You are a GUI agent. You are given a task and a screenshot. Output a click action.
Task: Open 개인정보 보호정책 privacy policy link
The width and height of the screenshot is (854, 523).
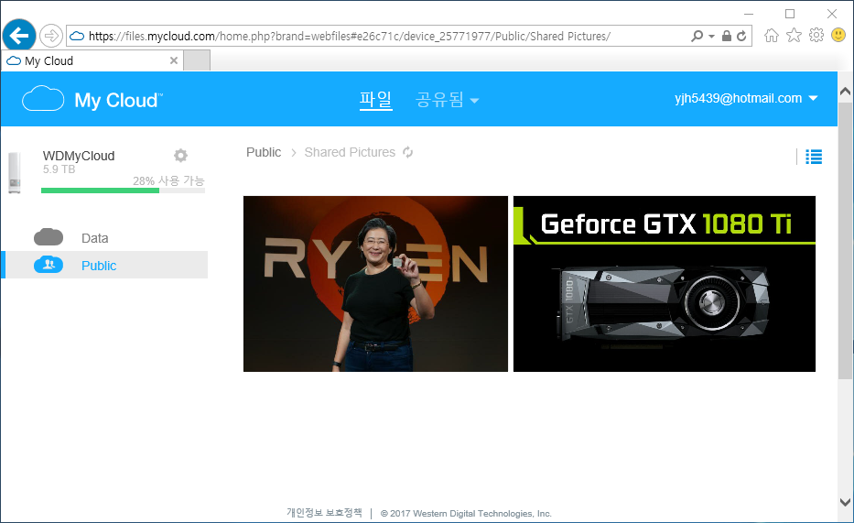point(325,513)
